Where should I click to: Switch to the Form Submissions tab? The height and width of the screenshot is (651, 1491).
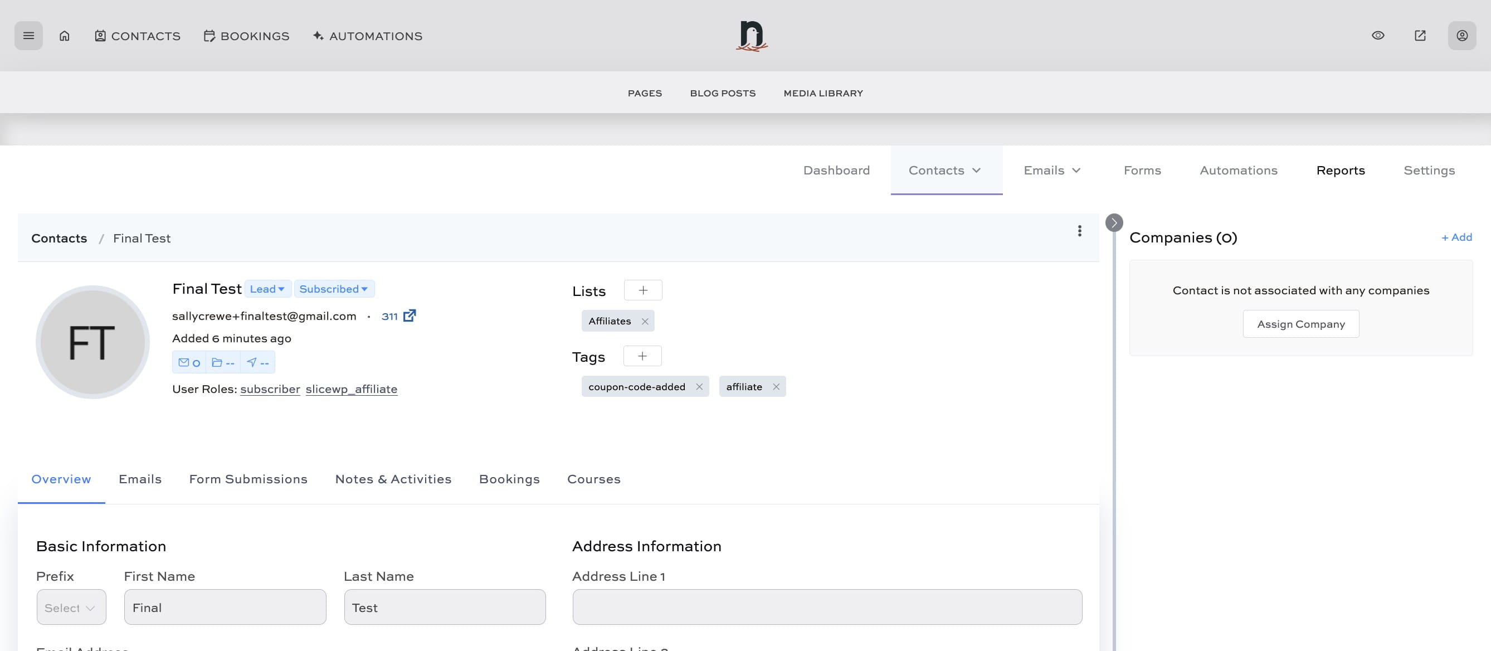coord(248,479)
